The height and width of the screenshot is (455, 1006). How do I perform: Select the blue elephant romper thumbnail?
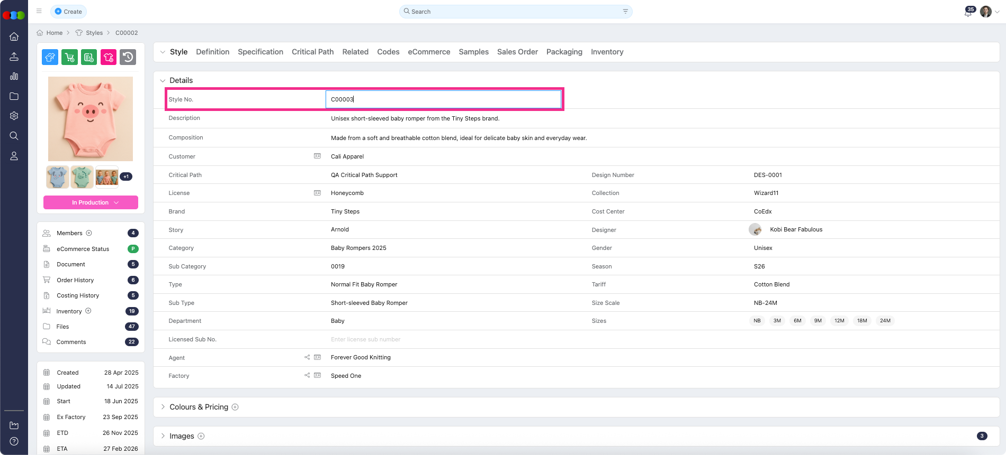click(57, 177)
